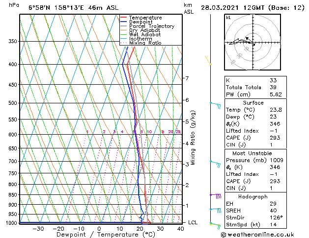The image size is (309, 238).
Task: Click the Most Unstable CIN (J) row
Action: point(255,188)
